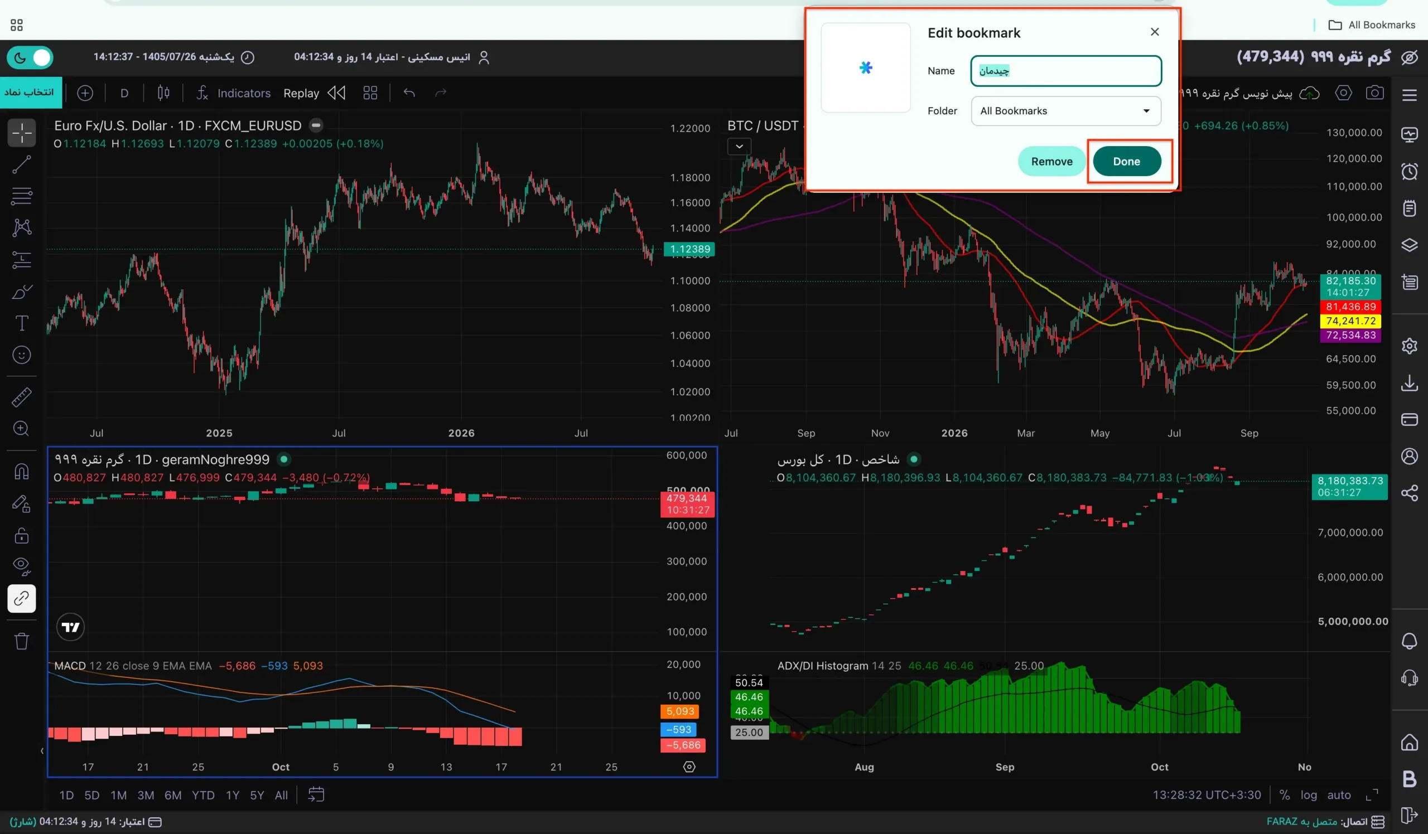The height and width of the screenshot is (834, 1428).
Task: Click the انتخاب نماد symbol select button
Action: pyautogui.click(x=31, y=93)
